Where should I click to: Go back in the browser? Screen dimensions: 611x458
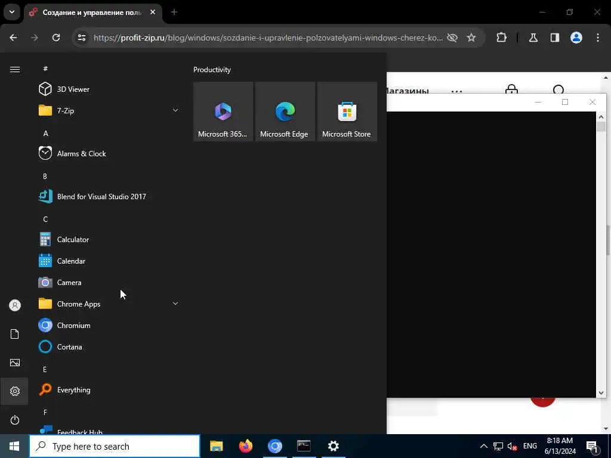coord(13,38)
